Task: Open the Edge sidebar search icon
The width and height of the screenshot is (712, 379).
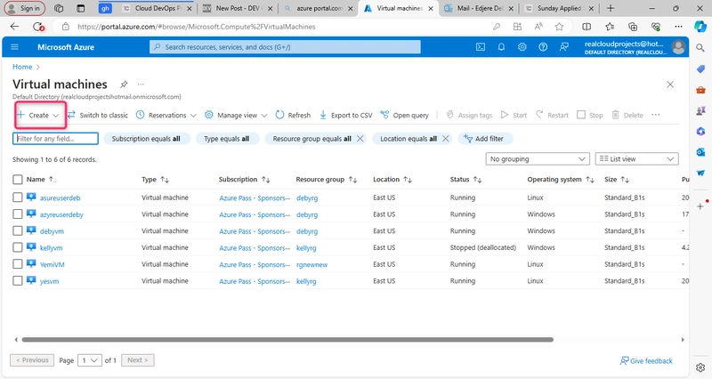Action: pos(700,48)
